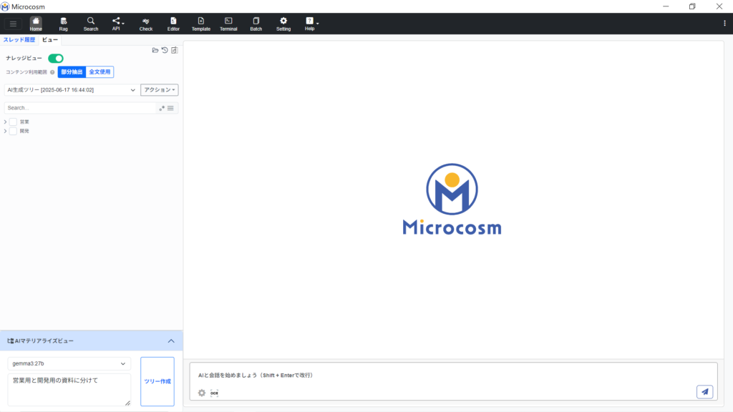This screenshot has height=412, width=733.
Task: Open the AI生成ツリー selection dropdown
Action: pyautogui.click(x=71, y=89)
